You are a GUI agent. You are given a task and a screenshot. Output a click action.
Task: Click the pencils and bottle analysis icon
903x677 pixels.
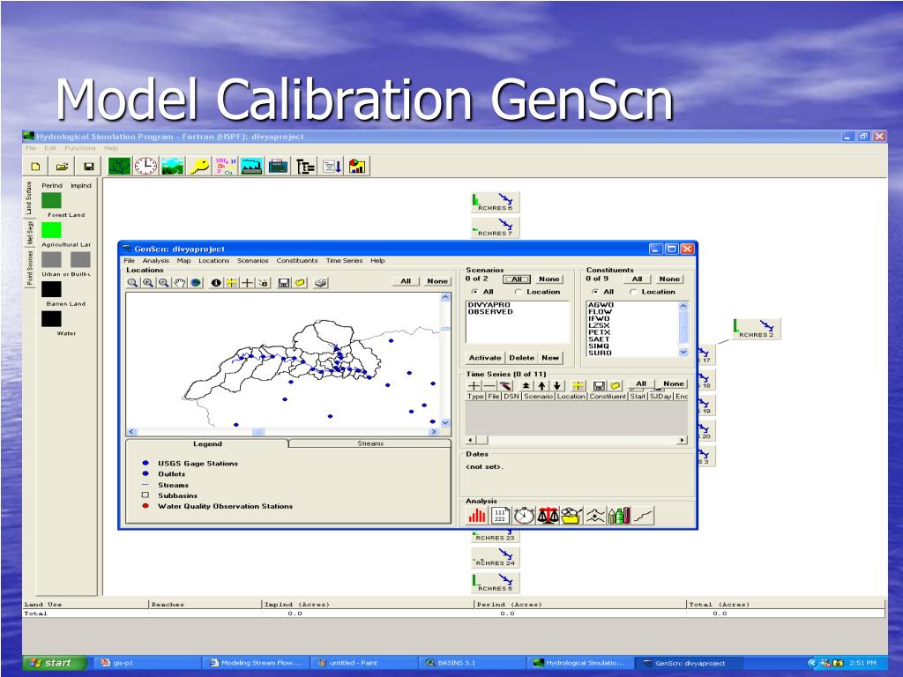pos(619,515)
